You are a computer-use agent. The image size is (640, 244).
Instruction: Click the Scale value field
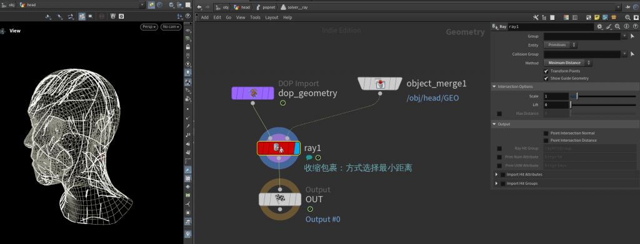556,96
